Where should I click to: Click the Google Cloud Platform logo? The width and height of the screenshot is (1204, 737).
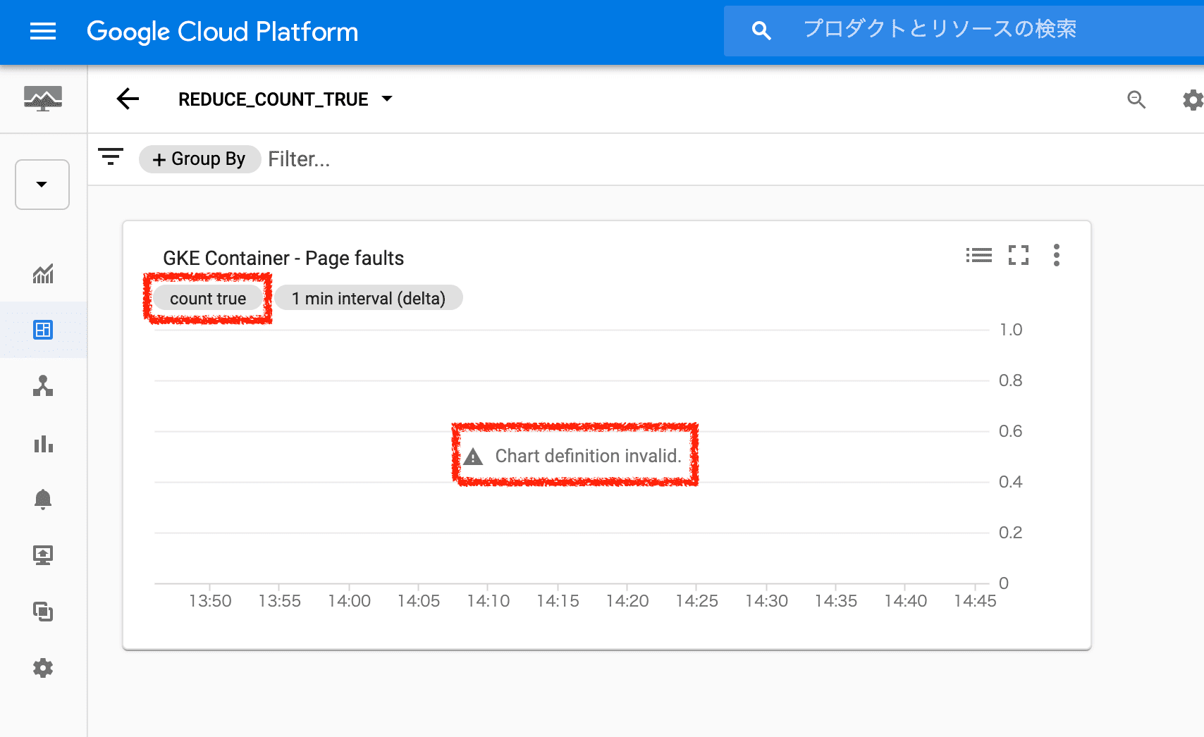pyautogui.click(x=222, y=32)
